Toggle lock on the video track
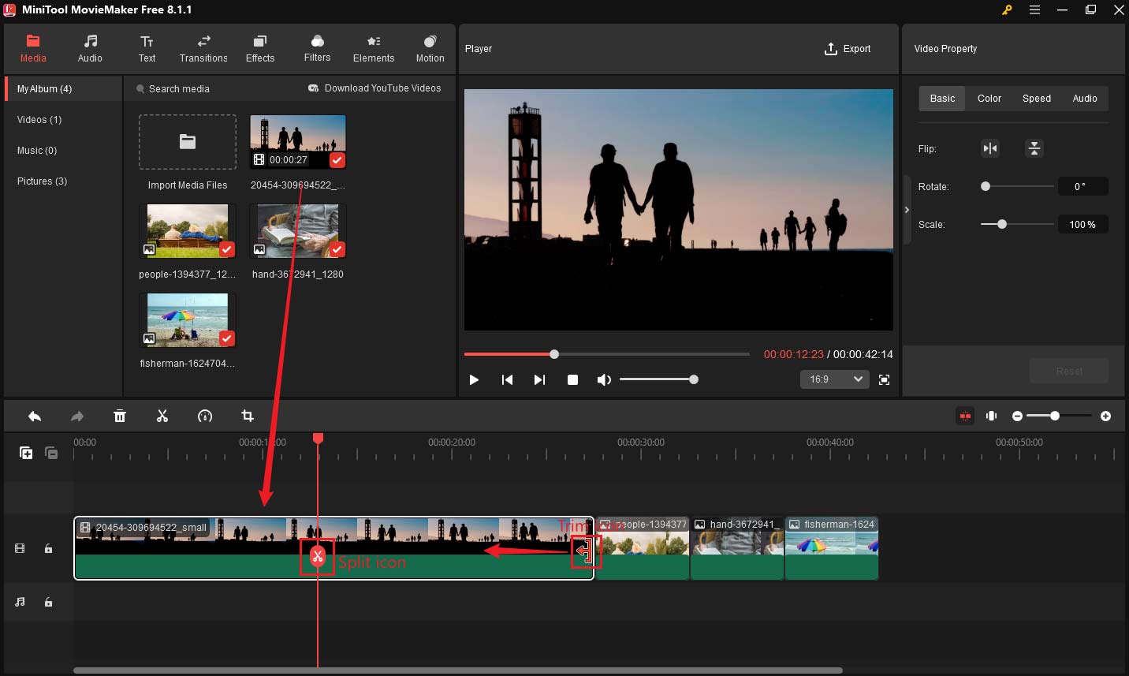 click(x=49, y=548)
